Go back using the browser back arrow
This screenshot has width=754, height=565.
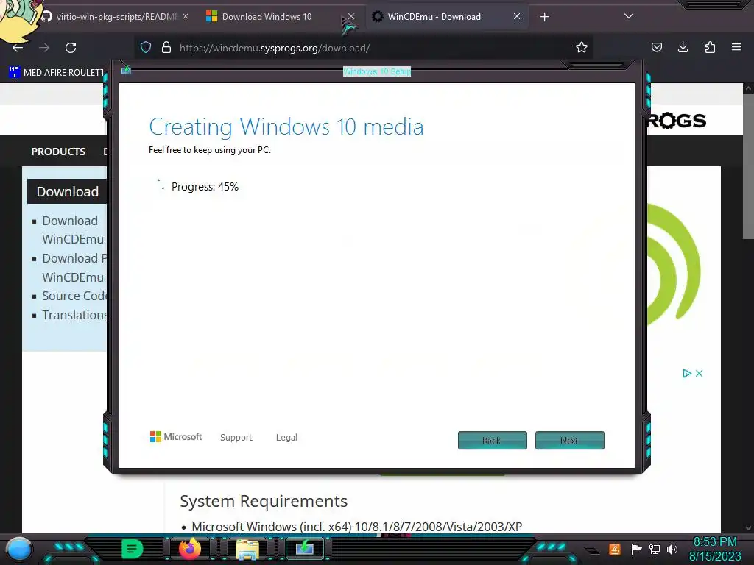18,48
